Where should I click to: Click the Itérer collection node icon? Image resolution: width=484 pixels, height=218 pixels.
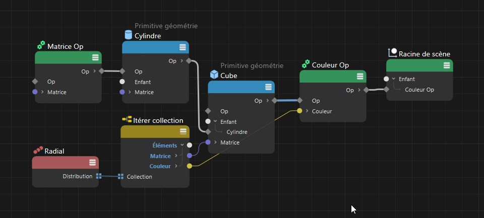[x=127, y=120]
